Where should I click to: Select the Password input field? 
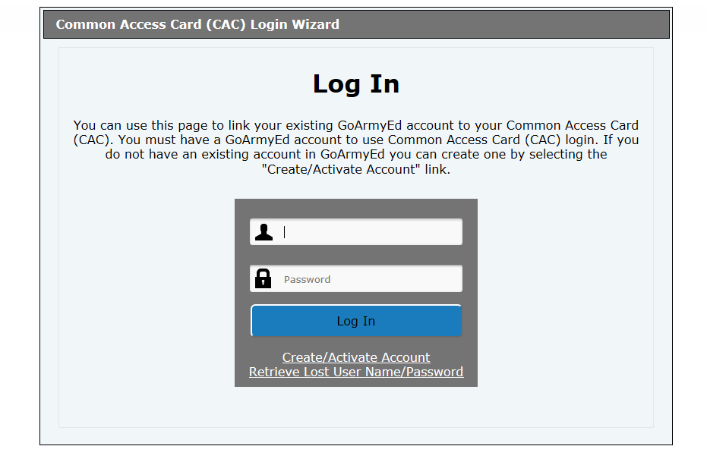click(356, 278)
